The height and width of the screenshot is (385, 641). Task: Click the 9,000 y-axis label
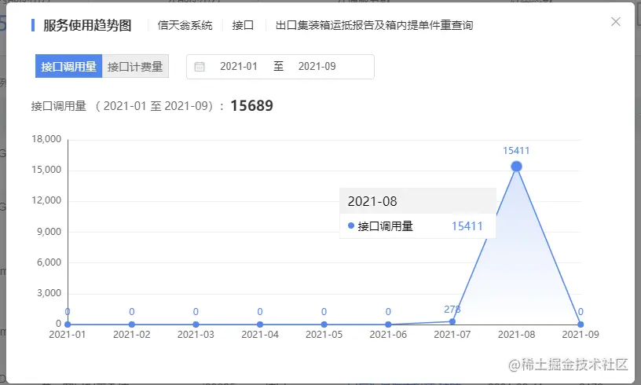(x=49, y=232)
